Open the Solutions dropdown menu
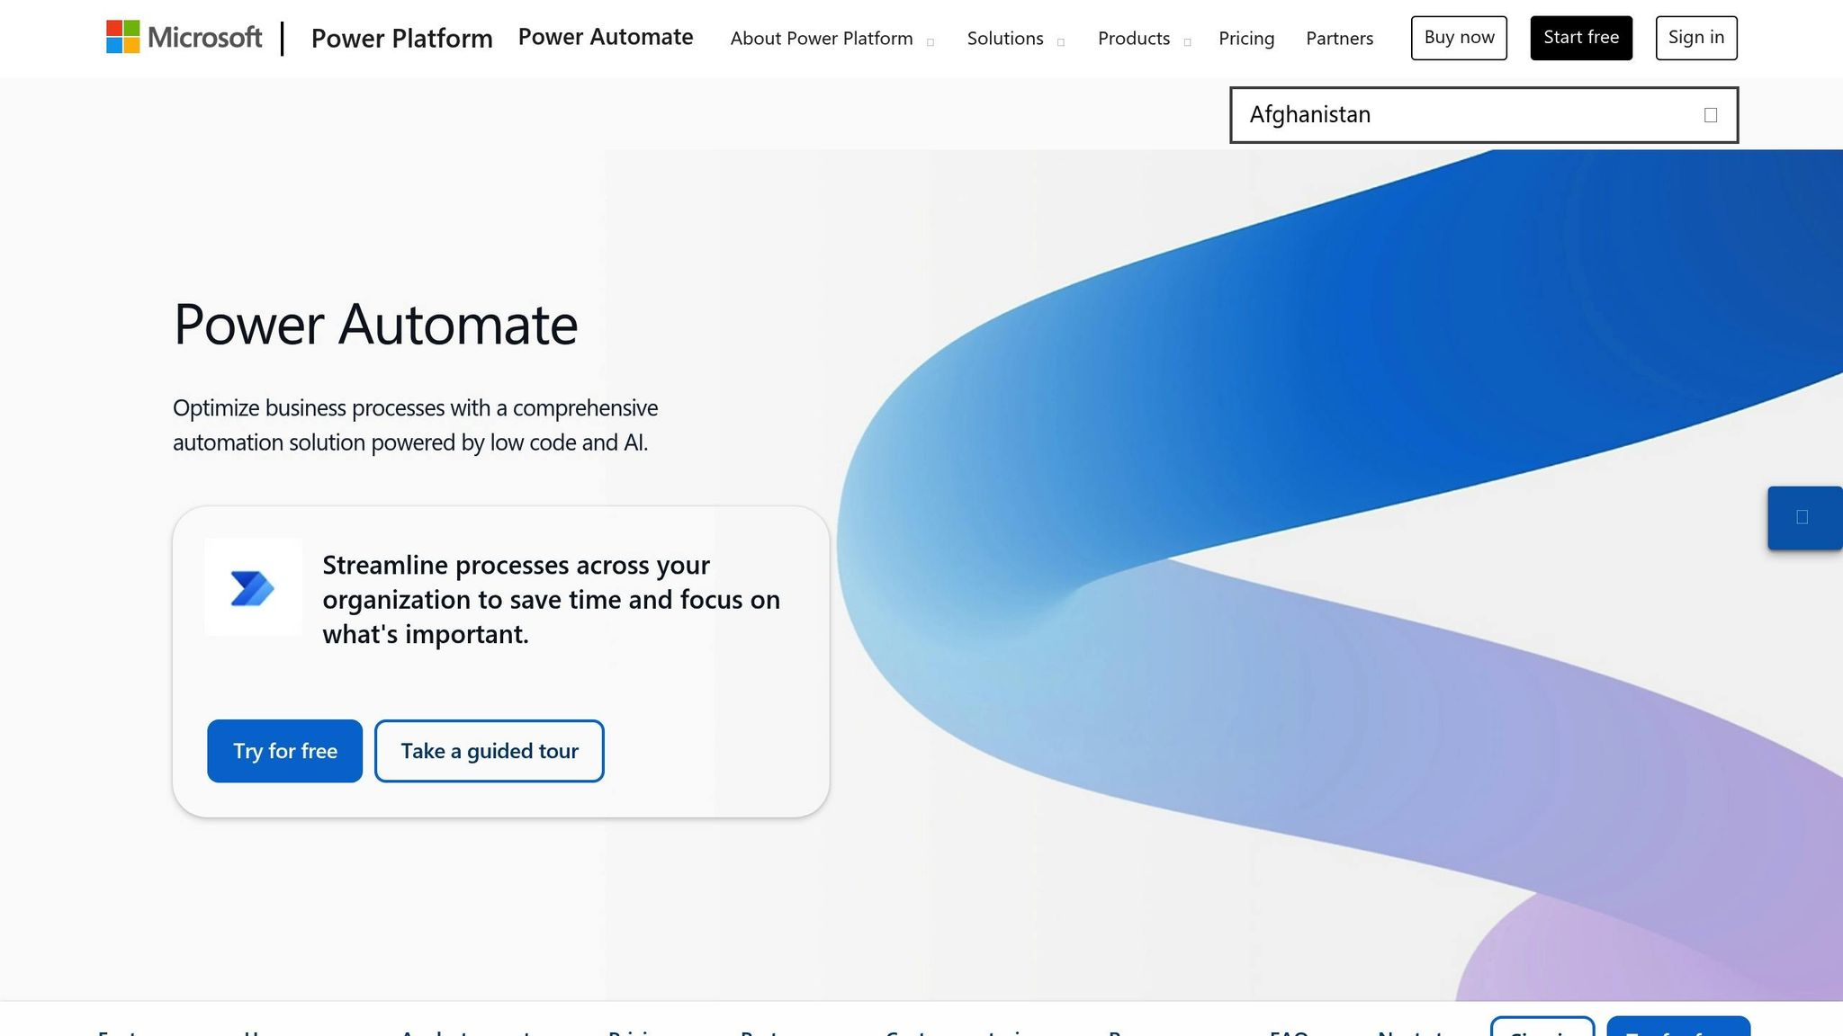1843x1036 pixels. point(1005,38)
